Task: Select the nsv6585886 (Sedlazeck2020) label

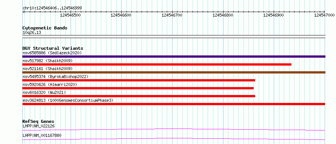Action: click(52, 53)
